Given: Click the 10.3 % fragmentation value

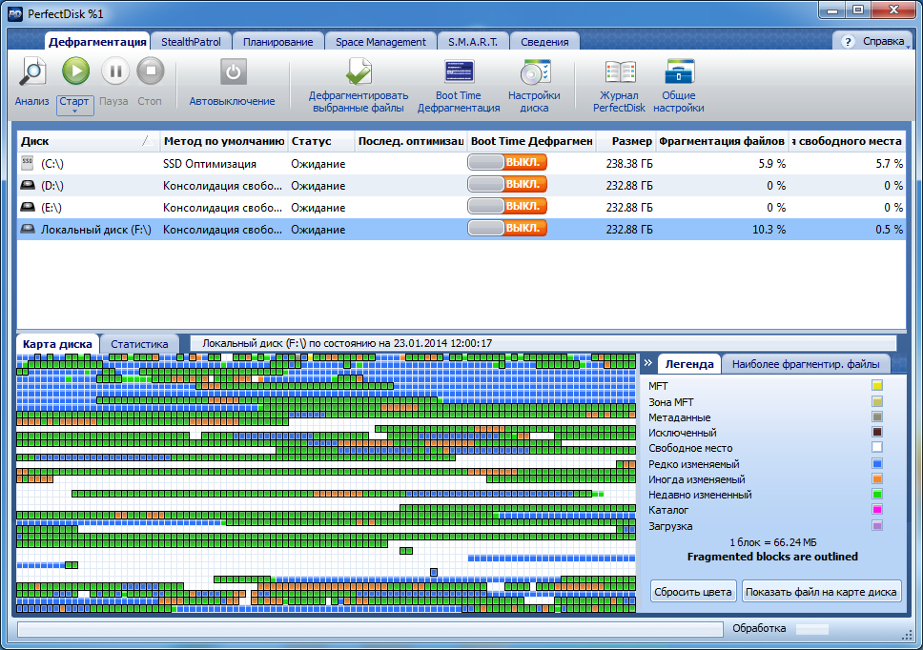Looking at the screenshot, I should click(769, 230).
